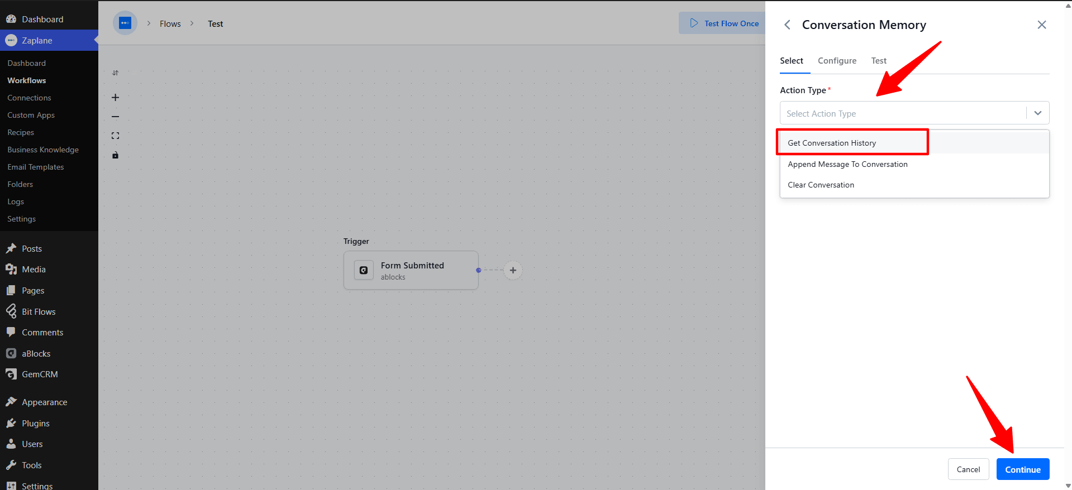Choose Get Conversation History option
1072x490 pixels.
pos(914,143)
